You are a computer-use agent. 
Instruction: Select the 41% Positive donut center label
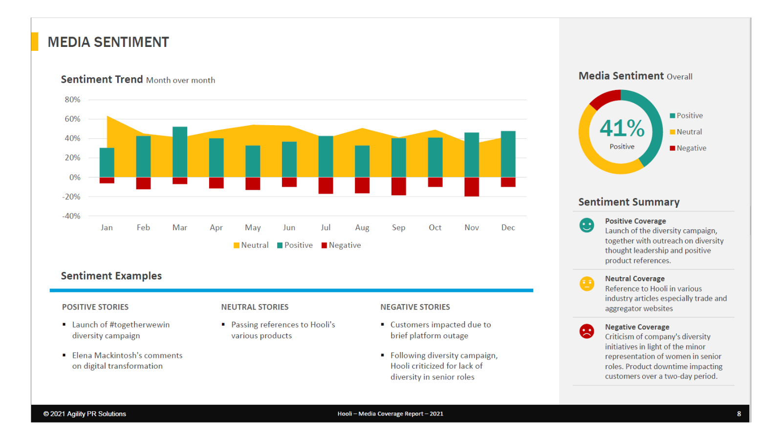click(622, 133)
